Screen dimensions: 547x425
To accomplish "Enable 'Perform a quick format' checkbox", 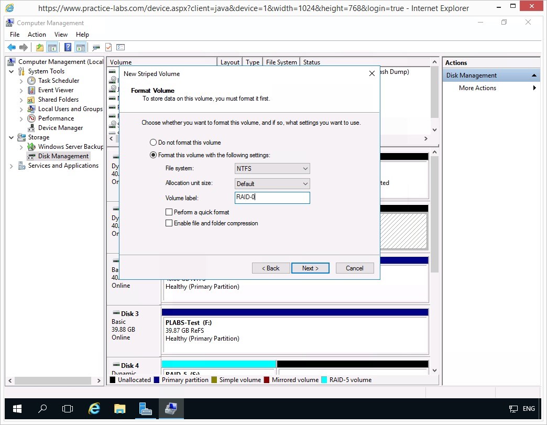I will 169,212.
